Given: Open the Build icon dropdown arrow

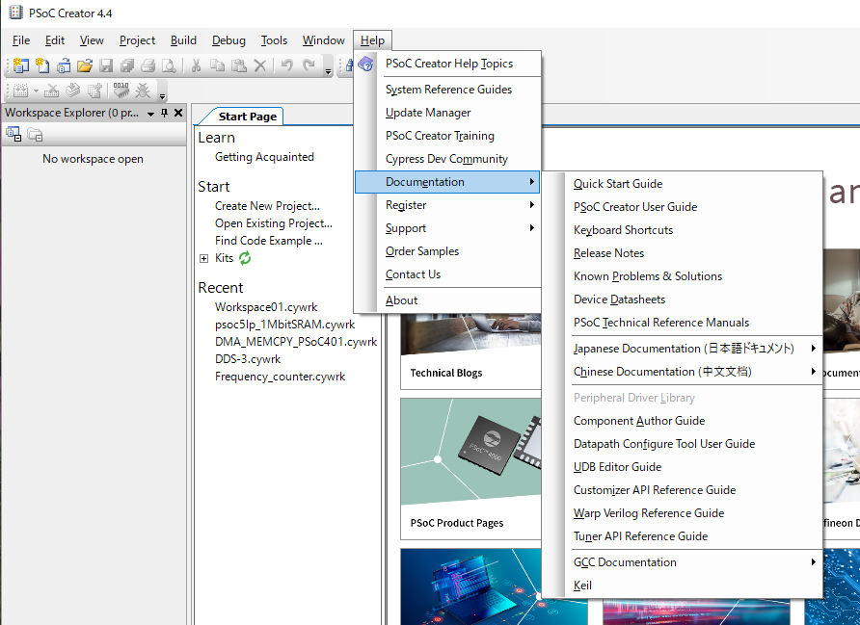Looking at the screenshot, I should coord(36,91).
